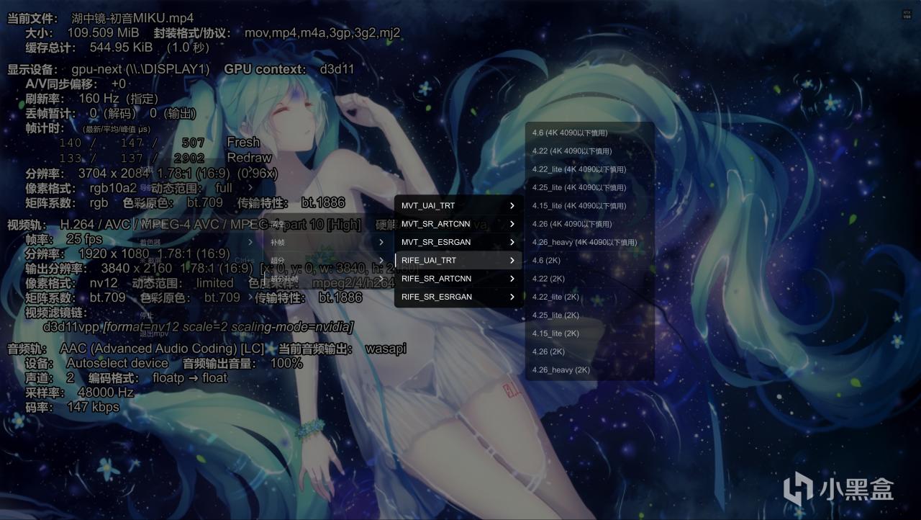This screenshot has width=921, height=520.
Task: Click the 109.509 MiB file size value
Action: tap(103, 32)
